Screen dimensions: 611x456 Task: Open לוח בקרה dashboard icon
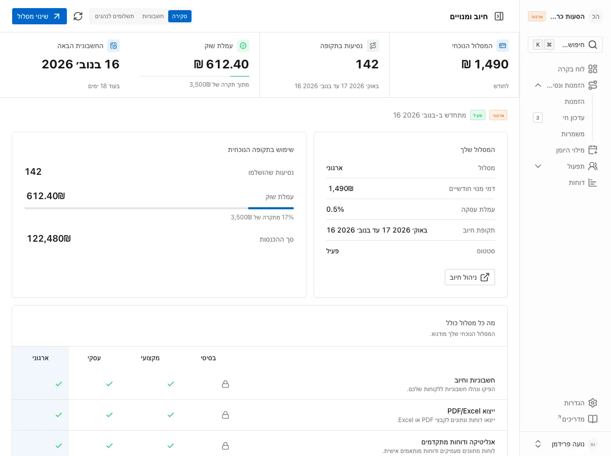[x=593, y=69]
